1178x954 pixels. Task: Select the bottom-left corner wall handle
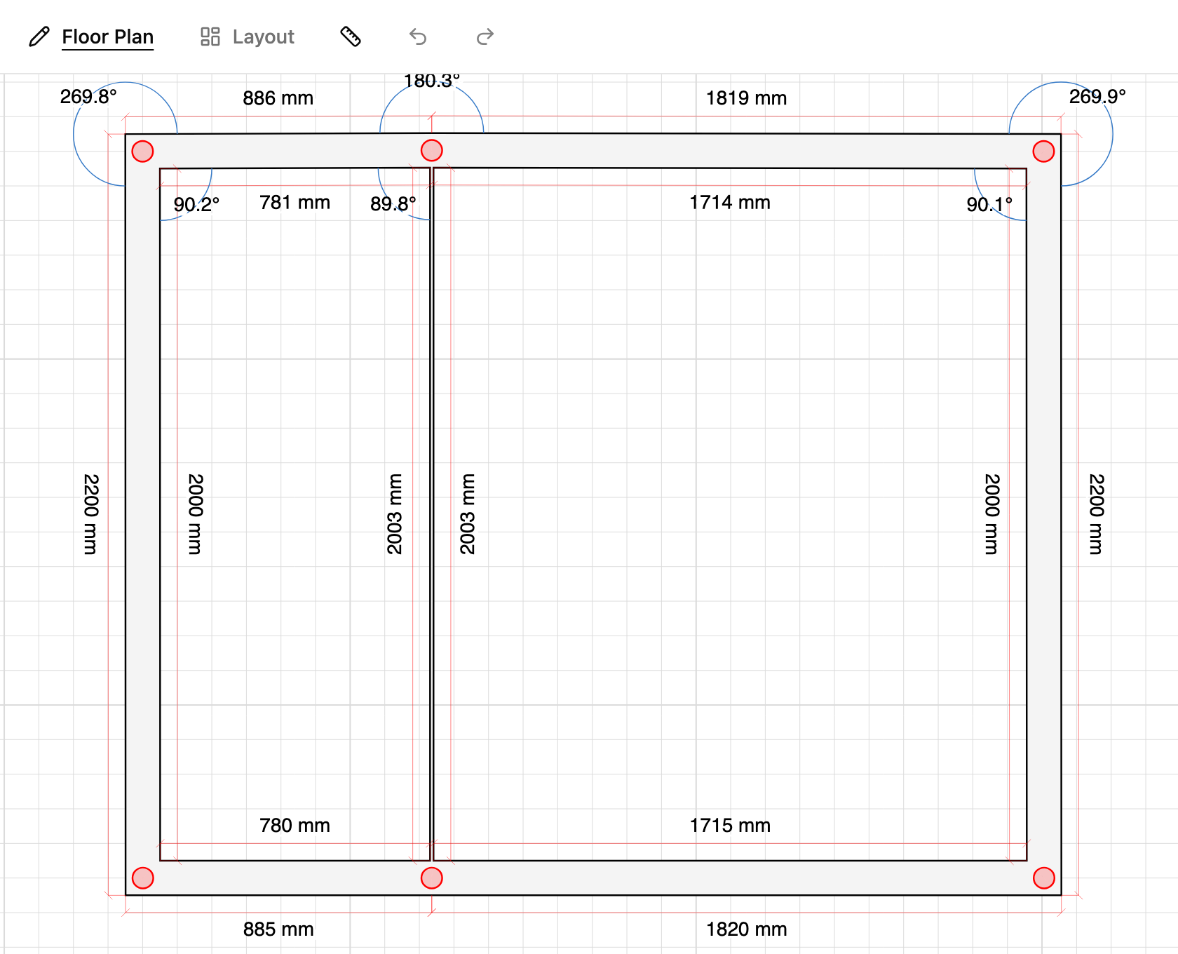point(143,878)
